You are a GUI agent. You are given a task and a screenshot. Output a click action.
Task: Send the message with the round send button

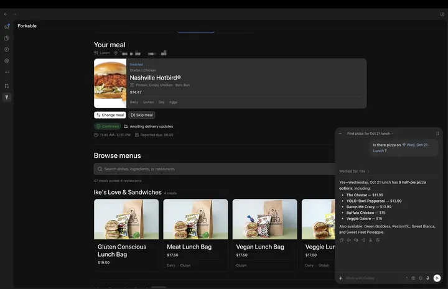(437, 278)
